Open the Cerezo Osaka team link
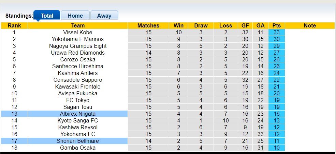Image resolution: width=336 pixels, height=154 pixels. (x=78, y=60)
